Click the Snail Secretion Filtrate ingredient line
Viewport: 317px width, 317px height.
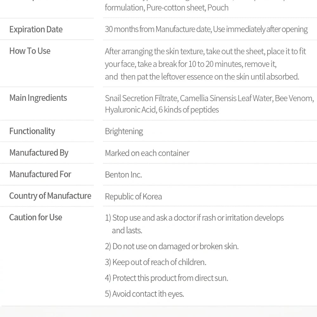[210, 98]
